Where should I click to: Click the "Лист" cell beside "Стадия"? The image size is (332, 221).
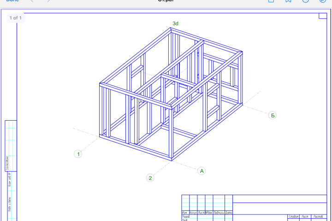click(x=305, y=216)
